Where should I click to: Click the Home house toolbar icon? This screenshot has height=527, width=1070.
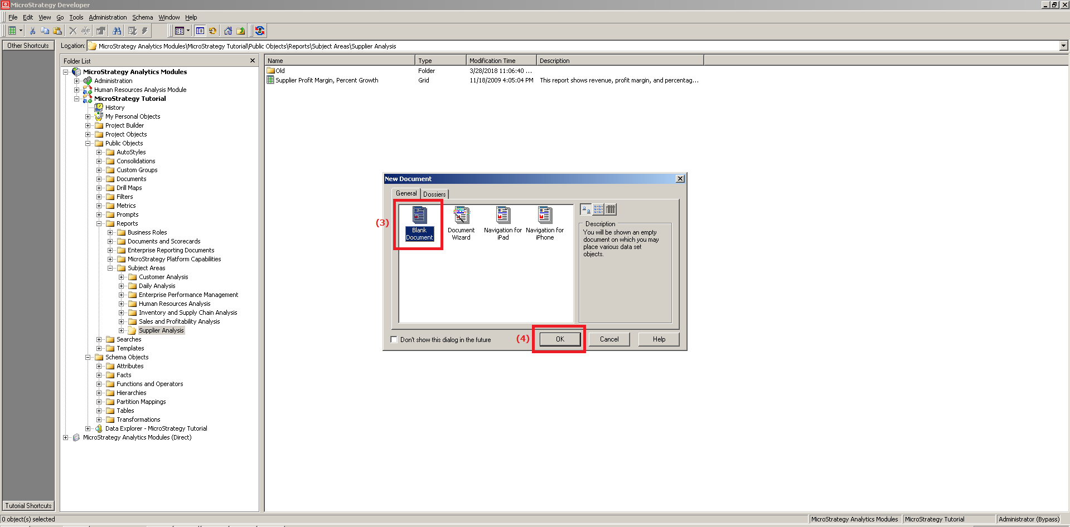(x=228, y=31)
